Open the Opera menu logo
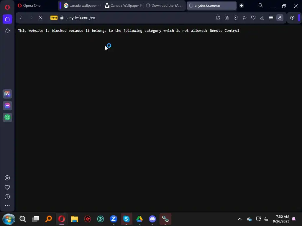 pyautogui.click(x=7, y=7)
